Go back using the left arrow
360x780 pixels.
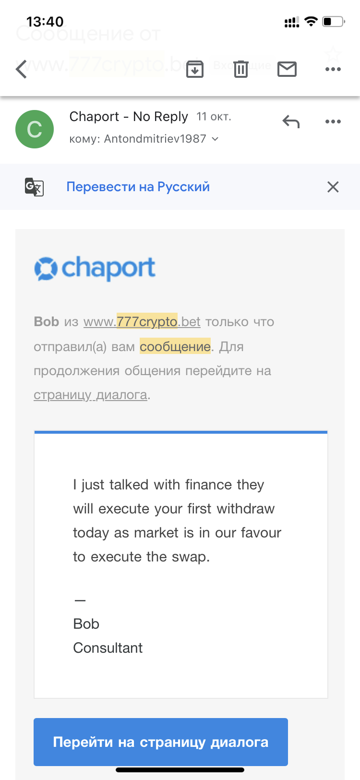pyautogui.click(x=21, y=69)
